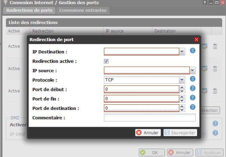This screenshot has height=157, width=226.
Task: Decrease Port de fin value
Action: (182, 100)
